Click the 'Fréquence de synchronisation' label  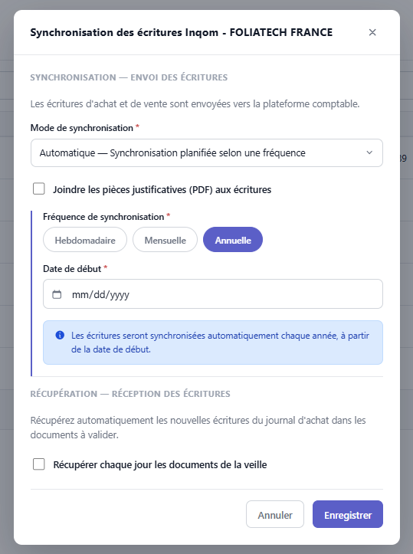tap(103, 217)
